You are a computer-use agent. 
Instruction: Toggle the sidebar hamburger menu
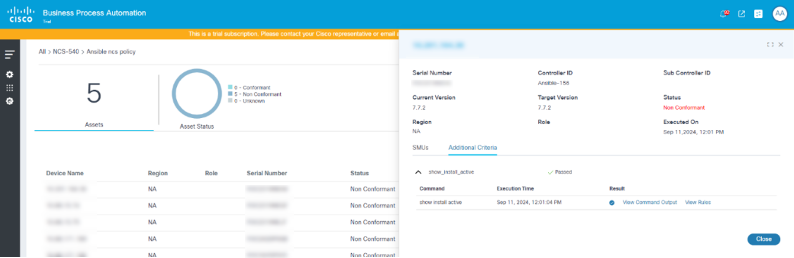[10, 54]
